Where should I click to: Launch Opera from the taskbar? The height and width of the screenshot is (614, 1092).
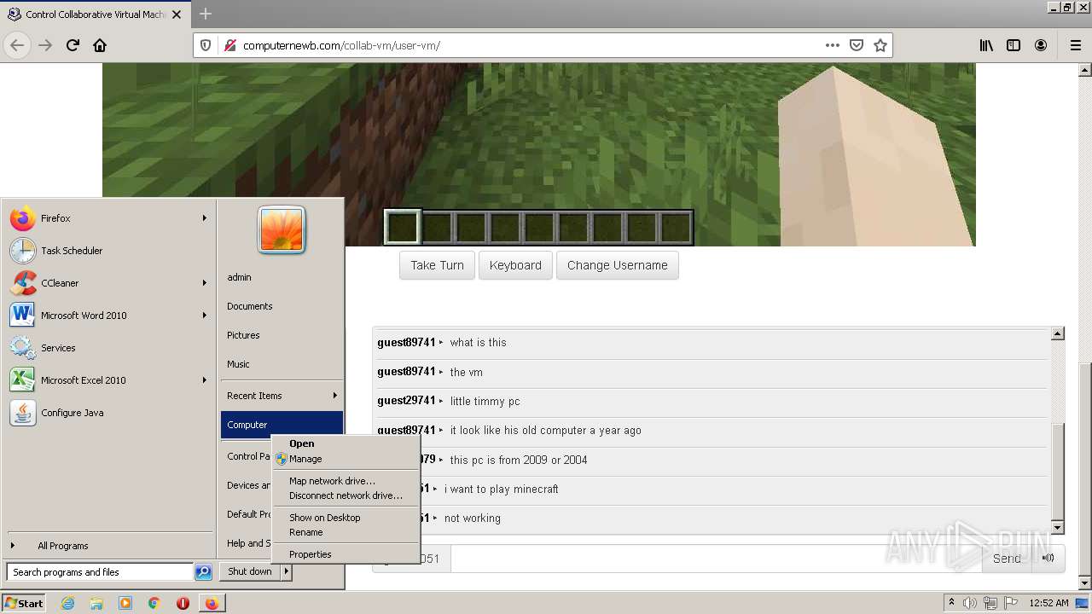point(183,603)
